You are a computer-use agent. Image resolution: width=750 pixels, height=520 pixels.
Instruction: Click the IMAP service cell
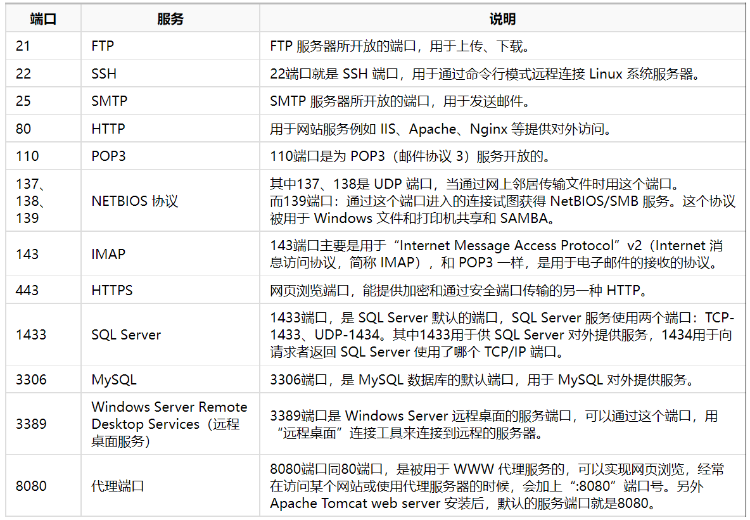(x=108, y=254)
